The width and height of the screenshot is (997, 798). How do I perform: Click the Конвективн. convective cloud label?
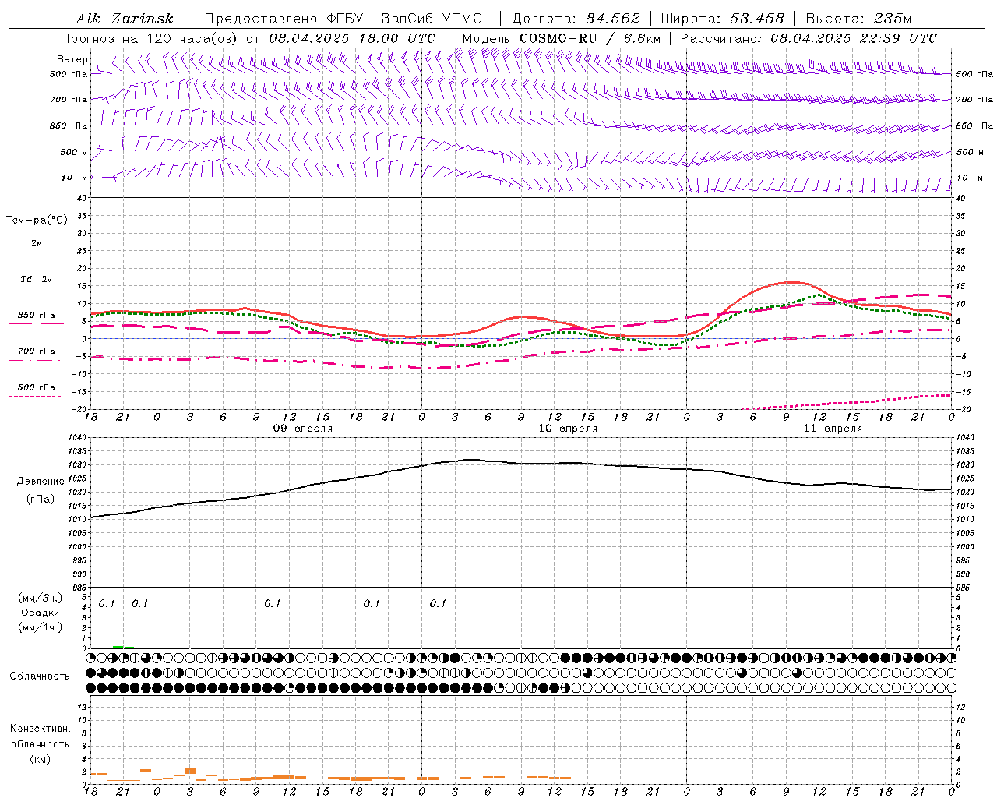coord(40,729)
